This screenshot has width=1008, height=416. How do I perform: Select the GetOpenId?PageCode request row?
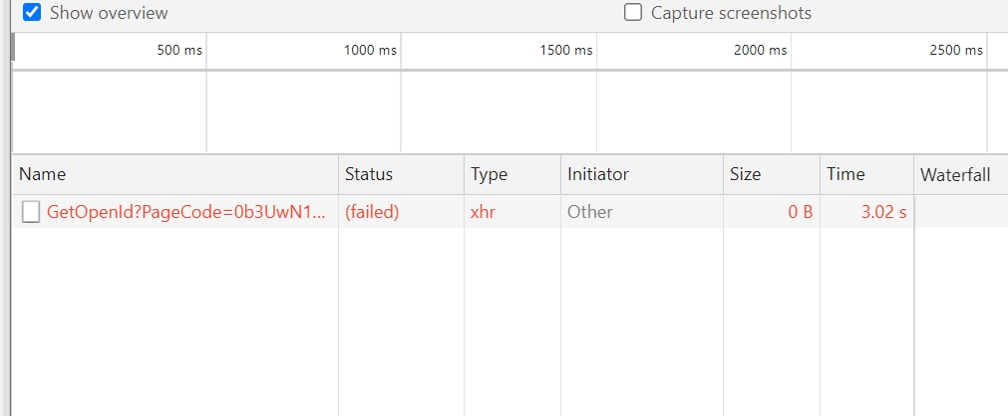pos(510,212)
